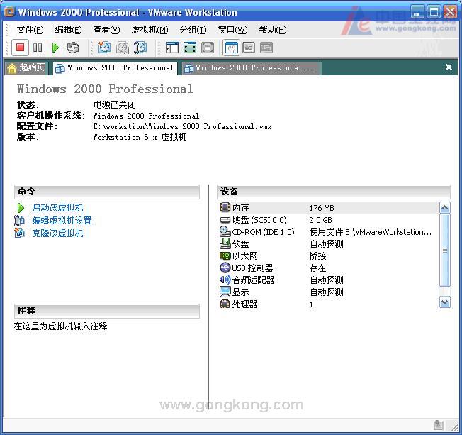Open the 窗口(W) menu
The width and height of the screenshot is (462, 435).
point(232,30)
